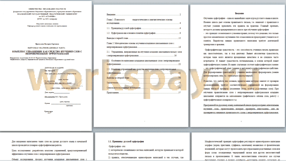Viewport: 286px width, 161px height.
Task: Select the line 'Орфография - это:'
Action: tap(117, 146)
